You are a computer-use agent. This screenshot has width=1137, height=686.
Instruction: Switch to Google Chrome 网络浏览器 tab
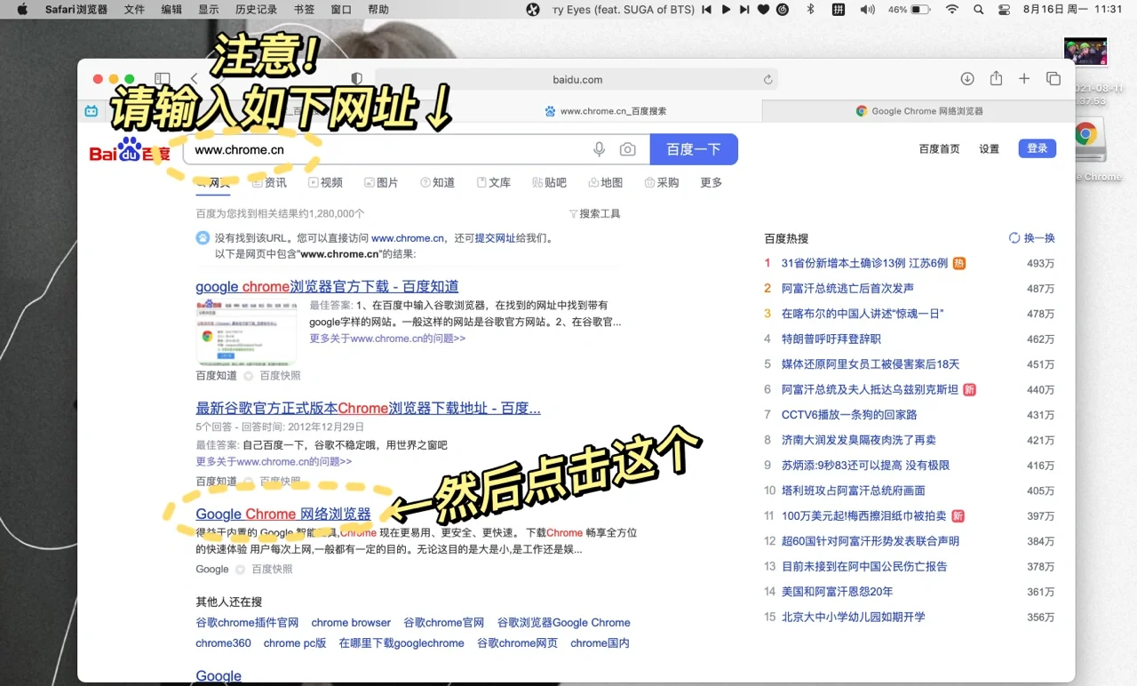pos(918,111)
